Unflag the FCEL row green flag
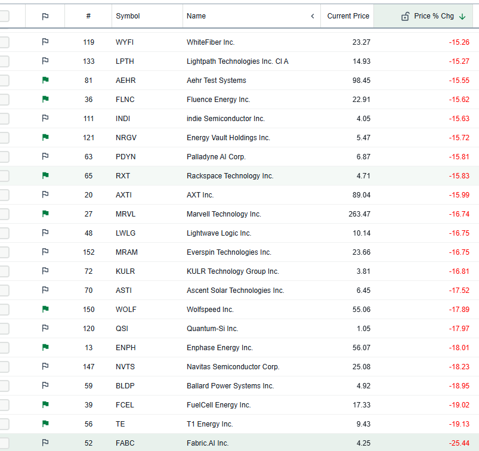The image size is (479, 451). (45, 404)
